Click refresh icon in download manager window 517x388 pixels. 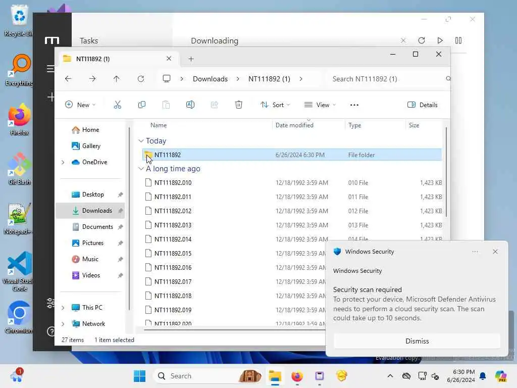pos(422,40)
